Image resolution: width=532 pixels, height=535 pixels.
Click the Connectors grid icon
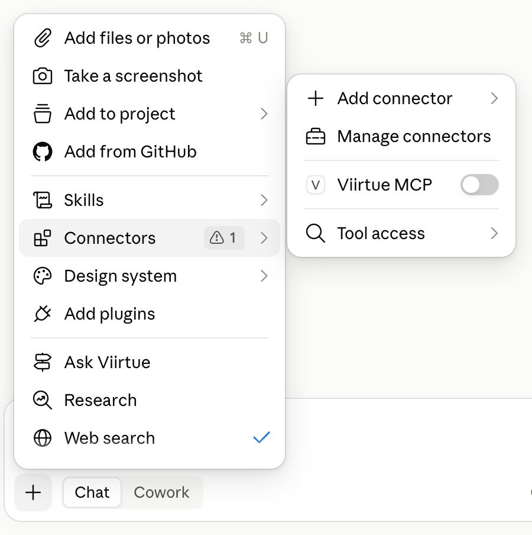43,238
